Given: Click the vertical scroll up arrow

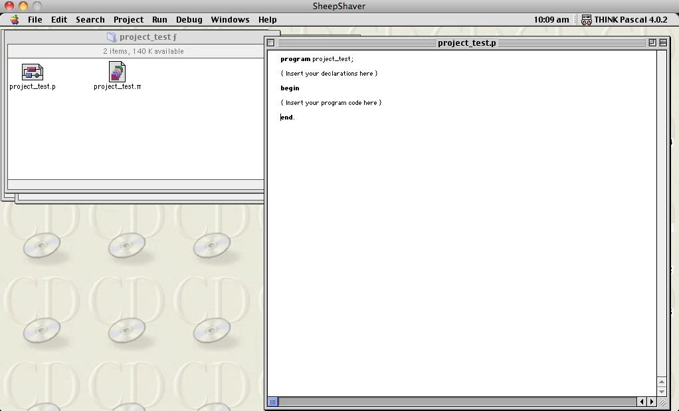Looking at the screenshot, I should pos(662,382).
